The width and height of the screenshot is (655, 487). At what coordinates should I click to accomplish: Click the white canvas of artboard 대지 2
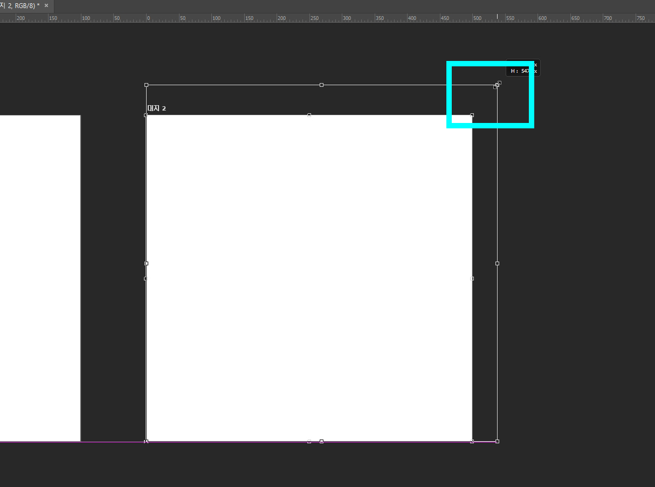click(309, 278)
